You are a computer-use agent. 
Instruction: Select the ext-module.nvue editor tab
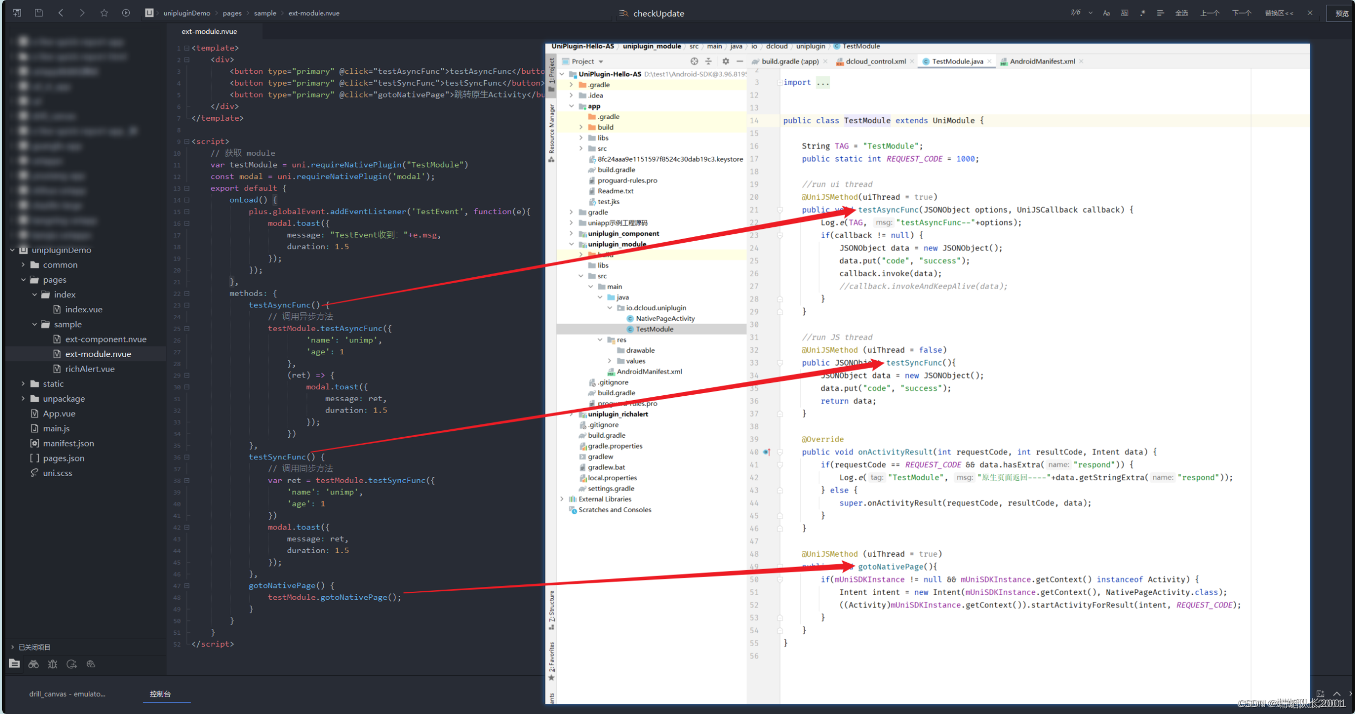point(209,31)
